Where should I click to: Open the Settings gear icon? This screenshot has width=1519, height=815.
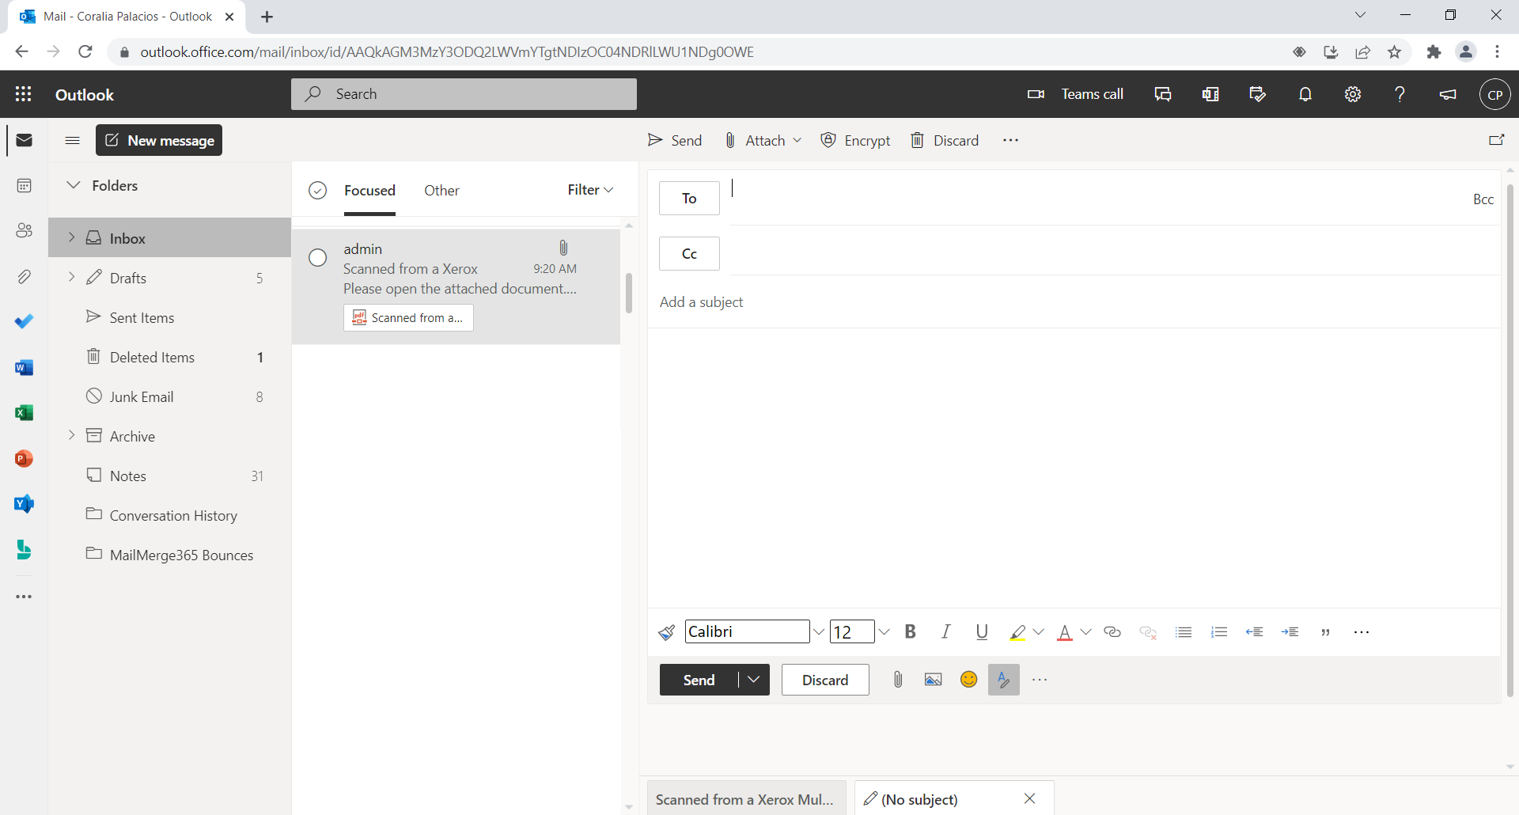1353,94
